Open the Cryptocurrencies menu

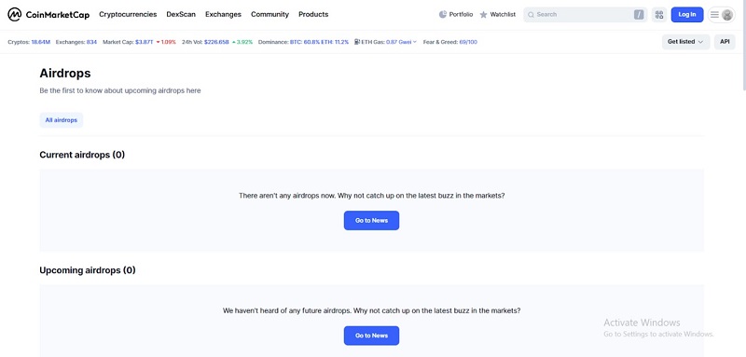128,14
